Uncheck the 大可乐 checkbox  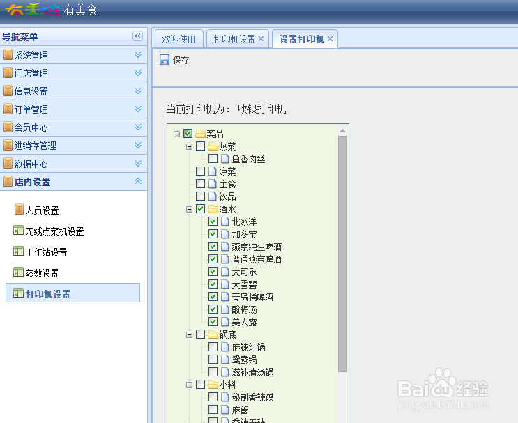[213, 272]
